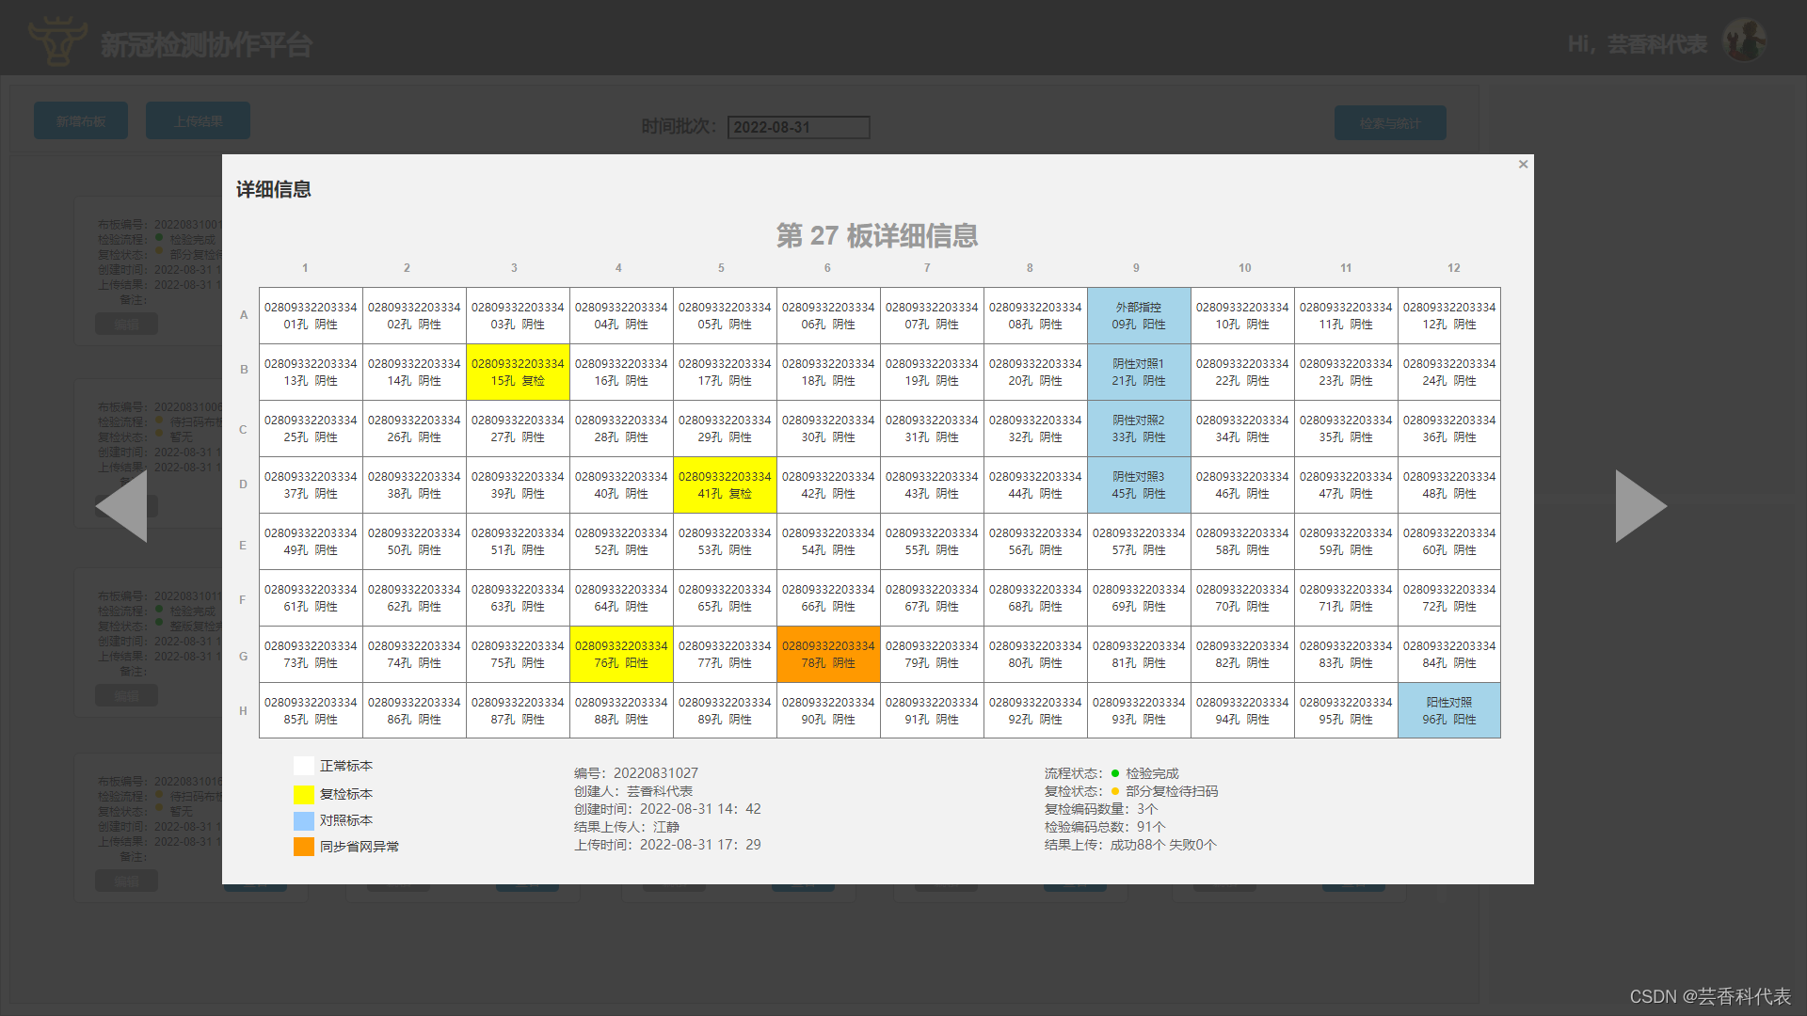Screen dimensions: 1807x1016
Task: Select orange abnormal well 78孔
Action: (x=828, y=654)
